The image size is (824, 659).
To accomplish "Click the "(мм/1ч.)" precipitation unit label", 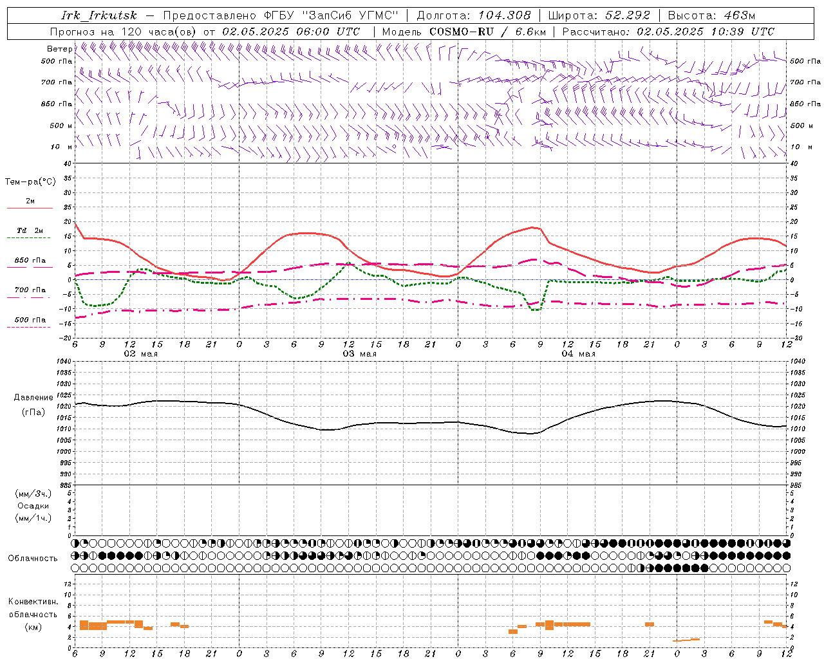I will 33,518.
